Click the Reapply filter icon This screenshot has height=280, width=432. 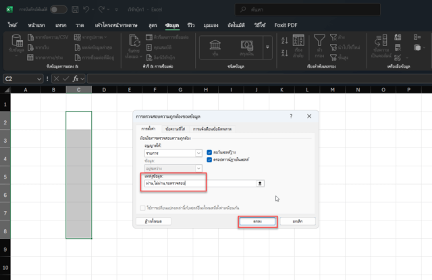[333, 47]
